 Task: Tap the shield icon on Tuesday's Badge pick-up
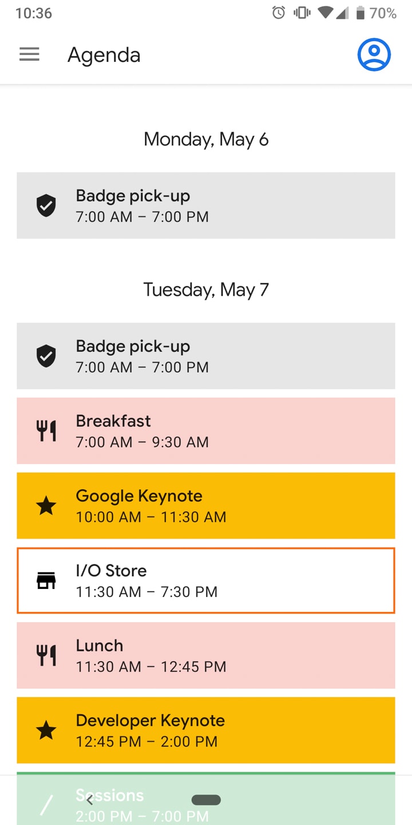tap(46, 356)
